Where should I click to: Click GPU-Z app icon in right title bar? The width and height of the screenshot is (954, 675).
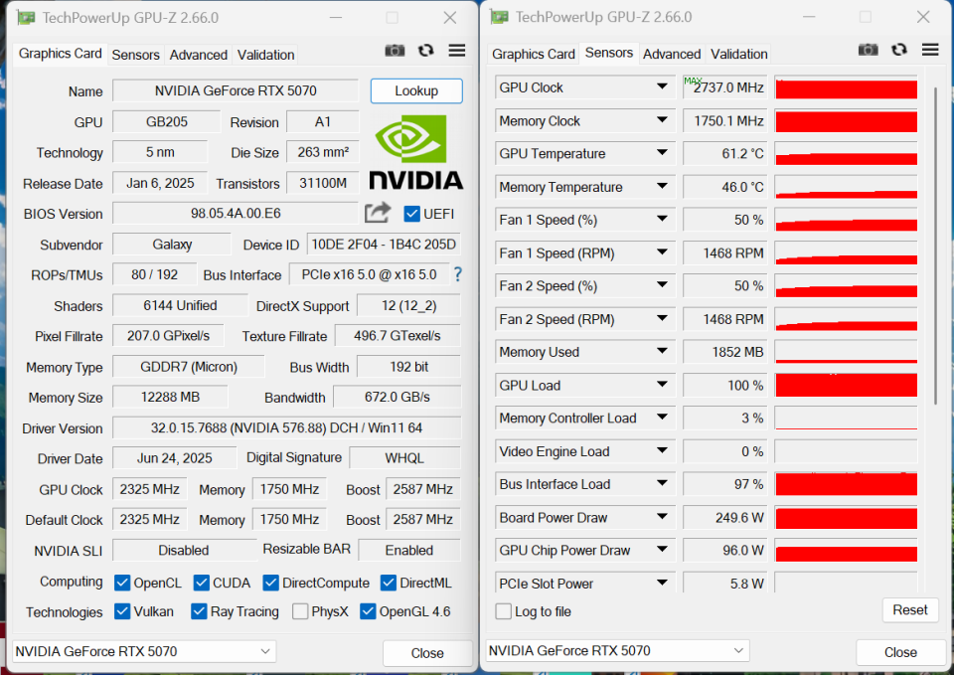point(500,17)
